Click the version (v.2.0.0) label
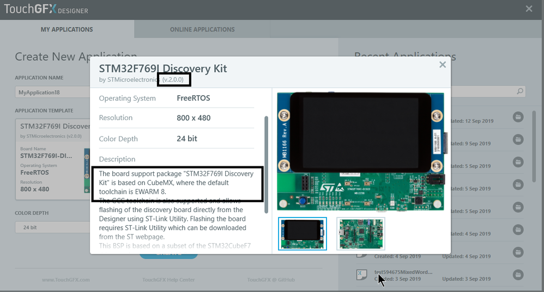544x292 pixels. (173, 79)
